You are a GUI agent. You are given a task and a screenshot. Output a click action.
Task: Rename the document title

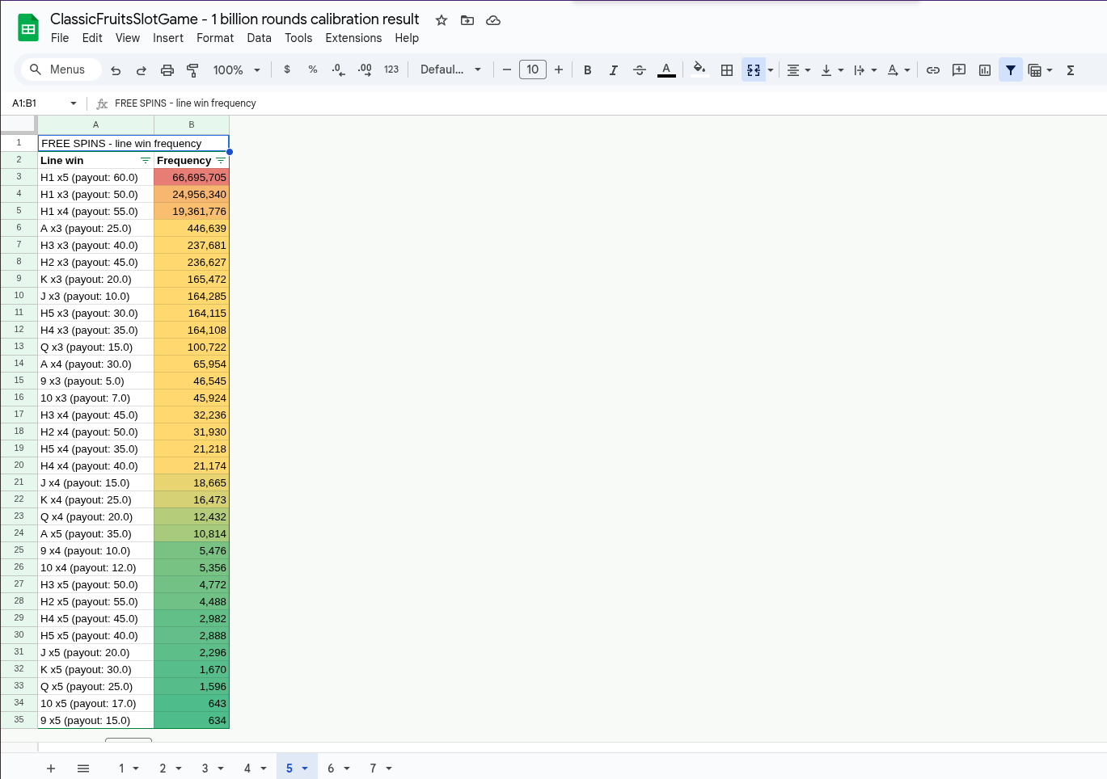click(234, 19)
